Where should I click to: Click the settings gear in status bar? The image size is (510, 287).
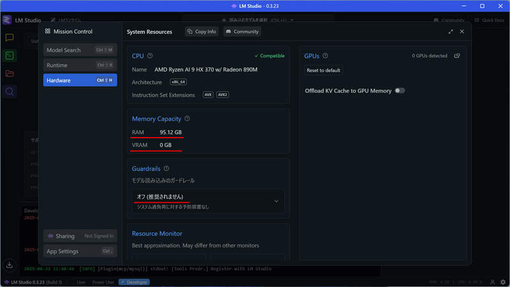(x=503, y=282)
